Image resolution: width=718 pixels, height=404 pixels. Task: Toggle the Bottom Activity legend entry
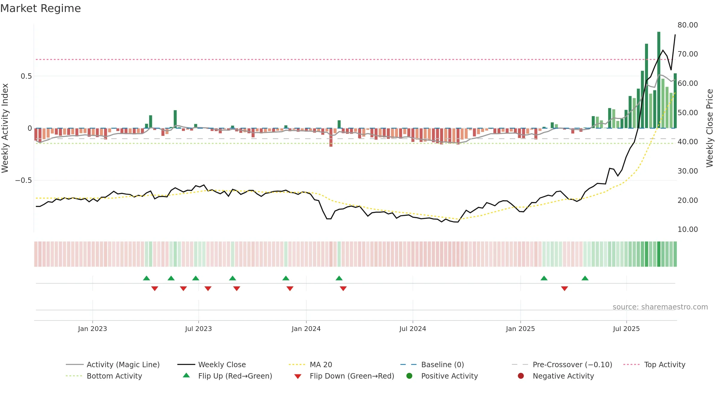104,376
